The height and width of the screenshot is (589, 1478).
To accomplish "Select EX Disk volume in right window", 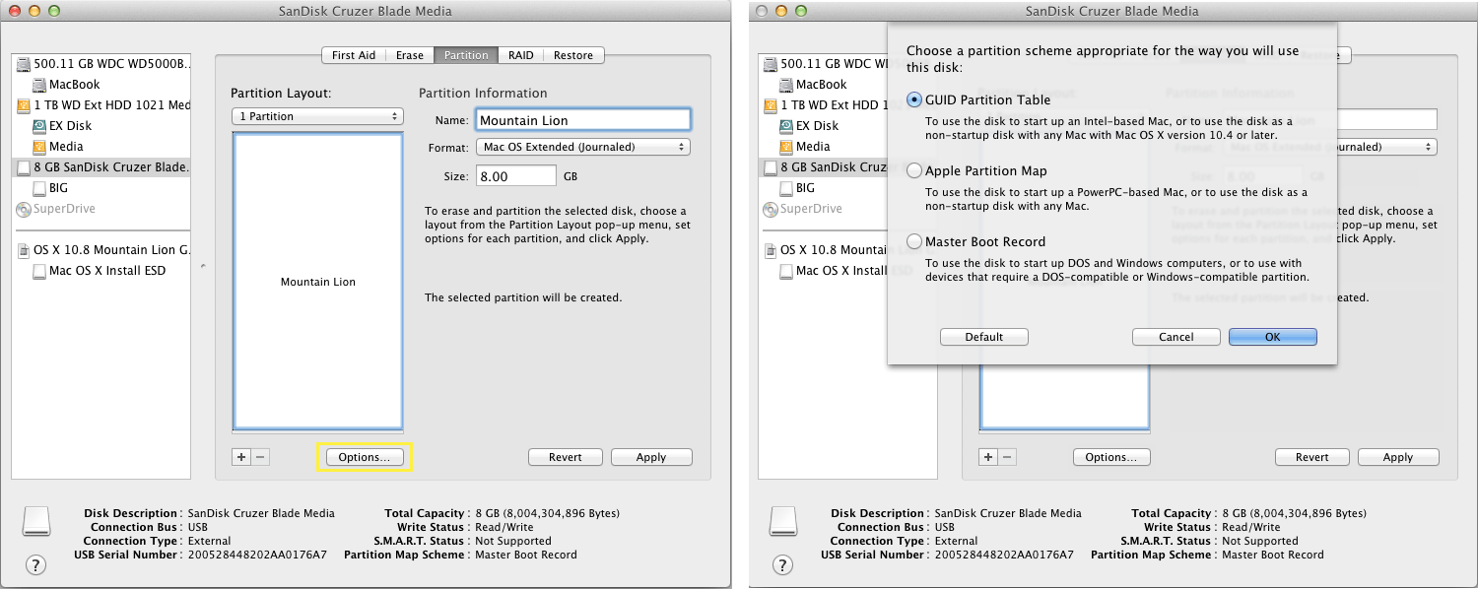I will point(809,126).
